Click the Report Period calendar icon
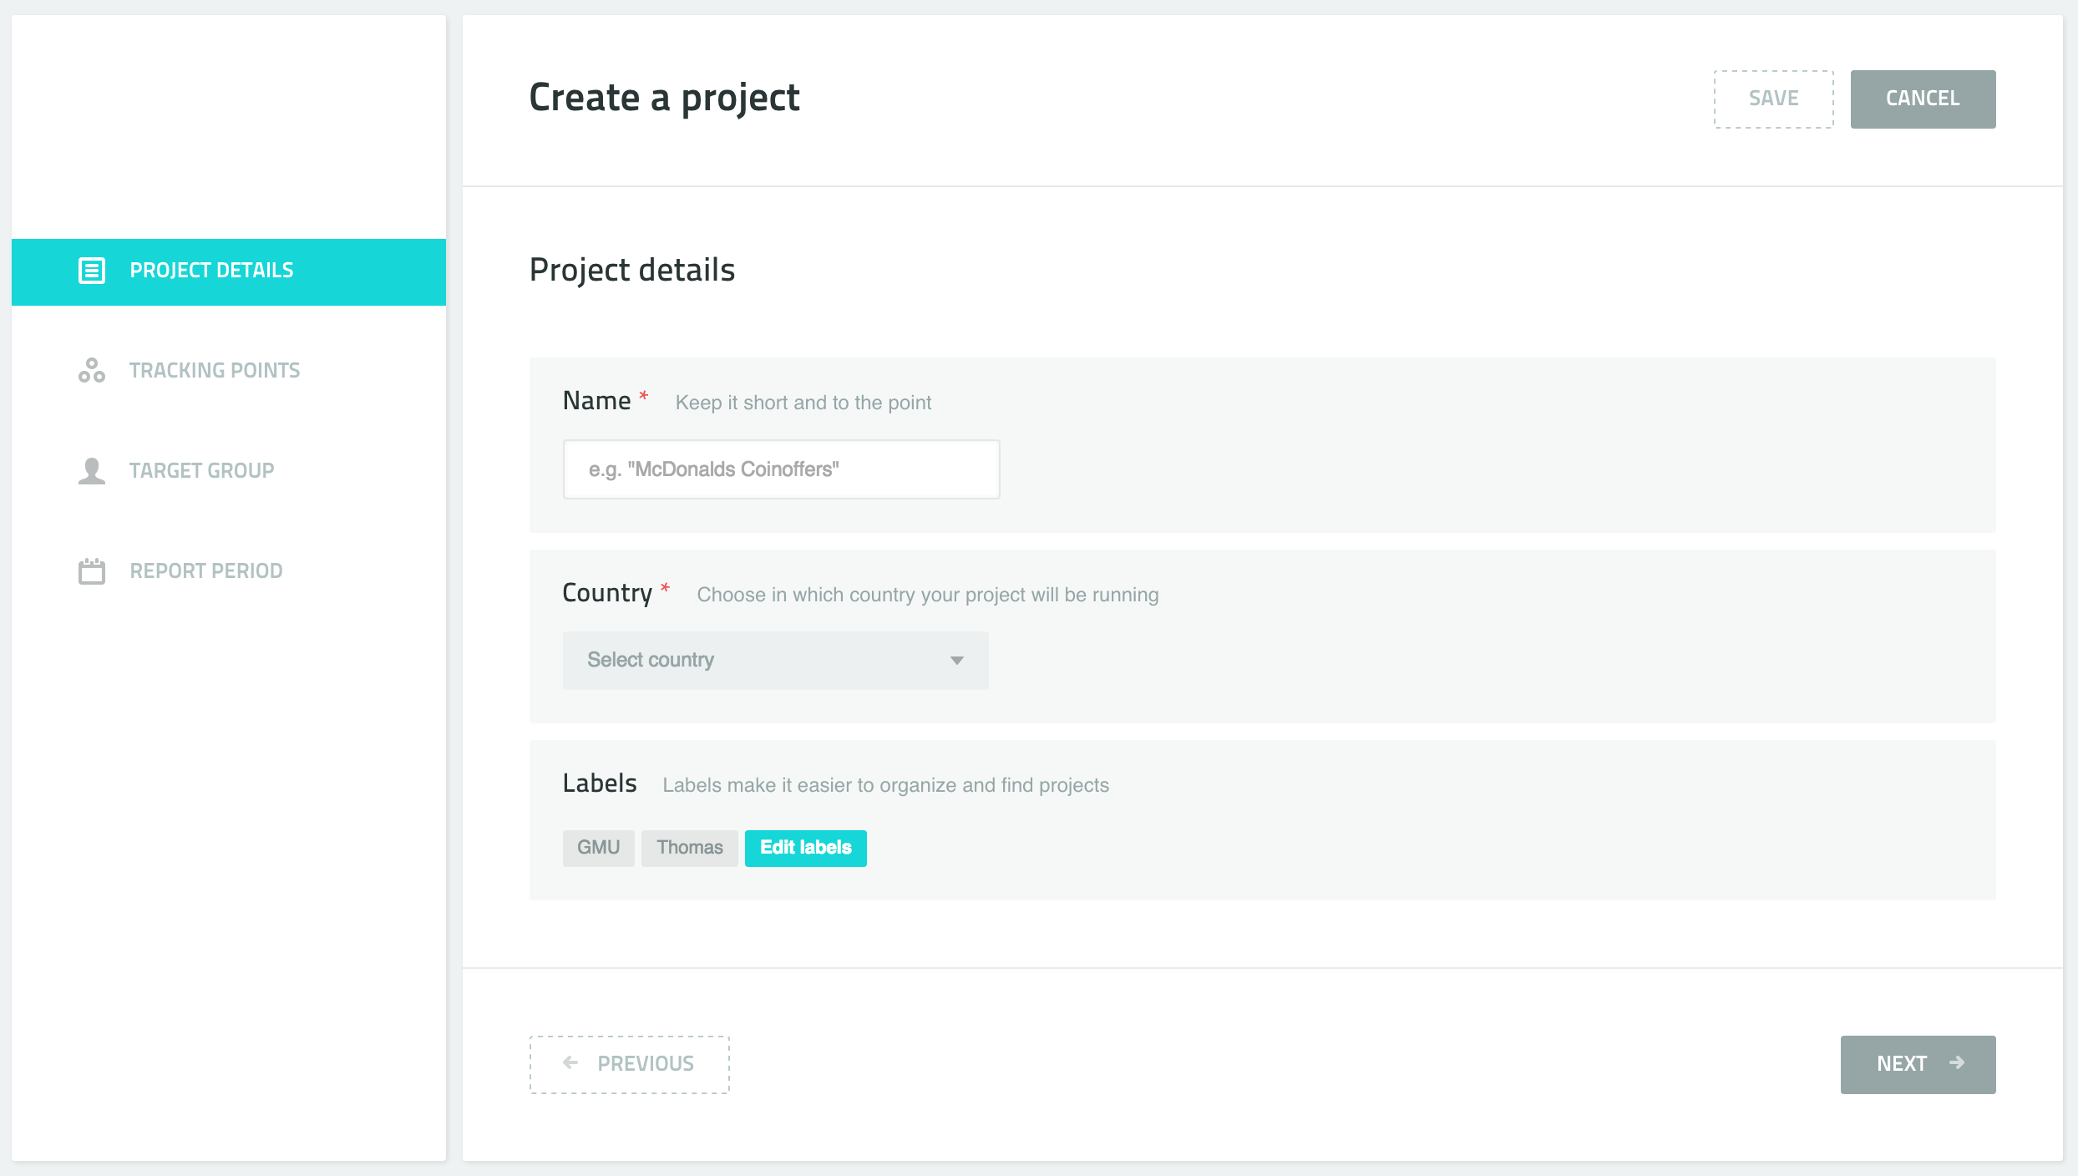This screenshot has width=2078, height=1176. pyautogui.click(x=92, y=571)
